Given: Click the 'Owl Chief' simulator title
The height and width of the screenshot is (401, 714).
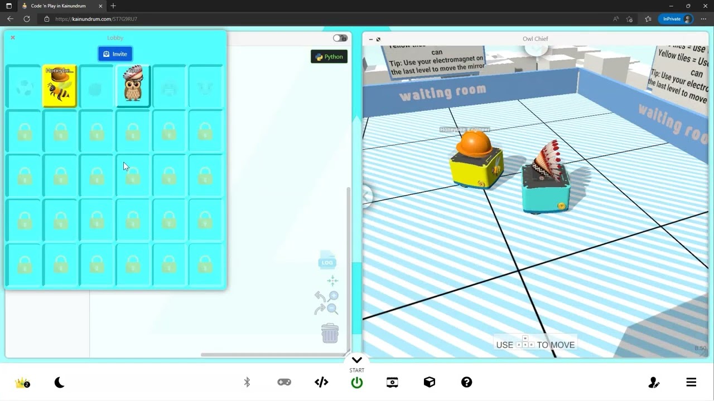Looking at the screenshot, I should (535, 39).
